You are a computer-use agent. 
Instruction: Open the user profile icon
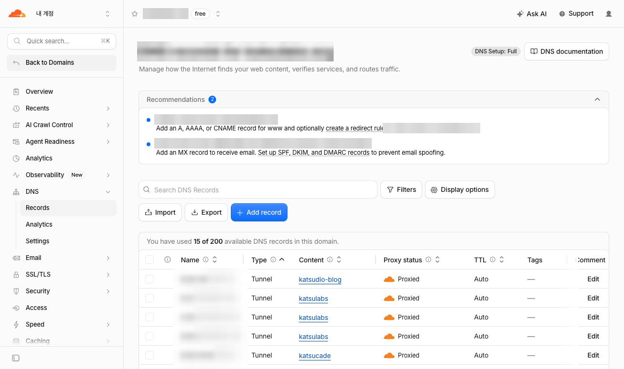tap(608, 14)
